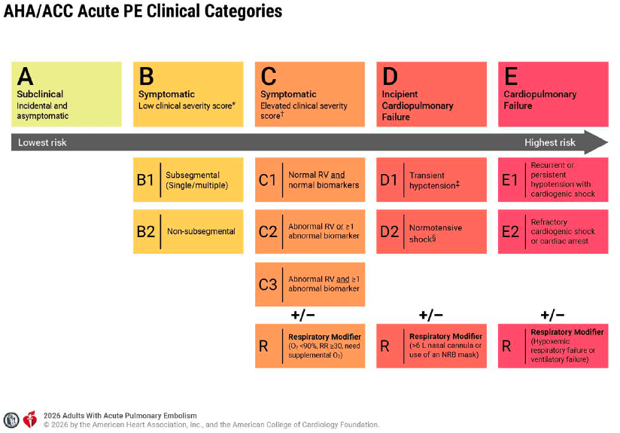
Task: Click category D Incipient Cardiopulmonary Failure box
Action: pos(431,94)
